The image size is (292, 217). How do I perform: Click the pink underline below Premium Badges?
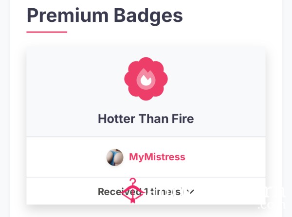click(47, 32)
